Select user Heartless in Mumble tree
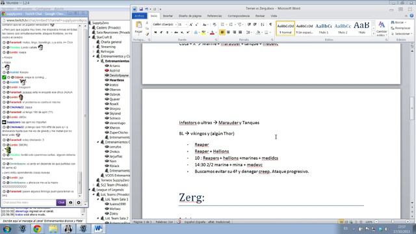The height and width of the screenshot is (234, 416). click(116, 80)
